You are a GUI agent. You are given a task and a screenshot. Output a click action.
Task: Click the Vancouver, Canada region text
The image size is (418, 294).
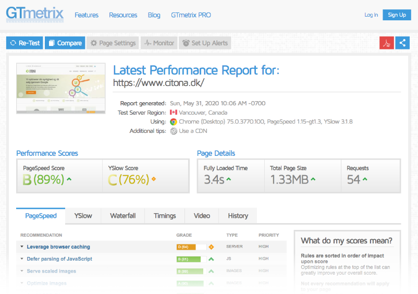click(203, 113)
